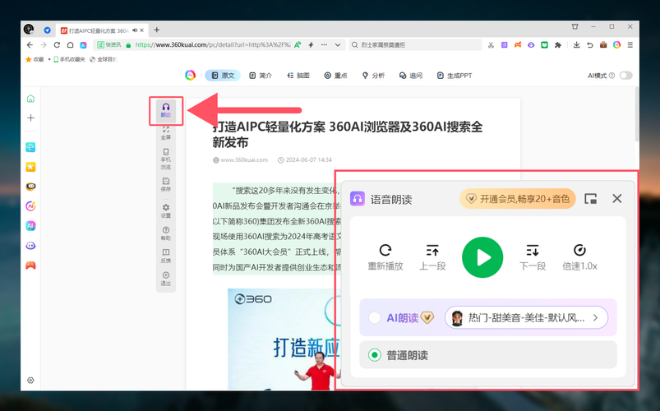This screenshot has width=660, height=411.
Task: Click the undo close-tab arrow icon
Action: (x=590, y=45)
